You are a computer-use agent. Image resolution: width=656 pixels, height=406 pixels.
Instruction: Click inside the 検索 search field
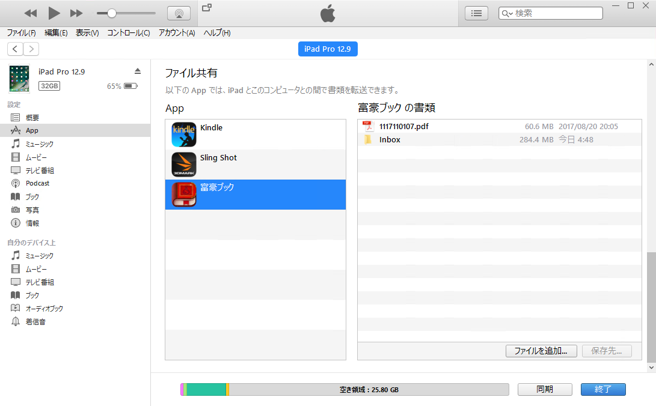point(550,13)
